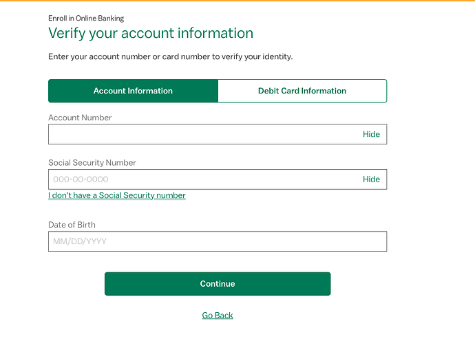Viewport: 475px width, 339px height.
Task: Follow the Go Back link
Action: pyautogui.click(x=218, y=316)
